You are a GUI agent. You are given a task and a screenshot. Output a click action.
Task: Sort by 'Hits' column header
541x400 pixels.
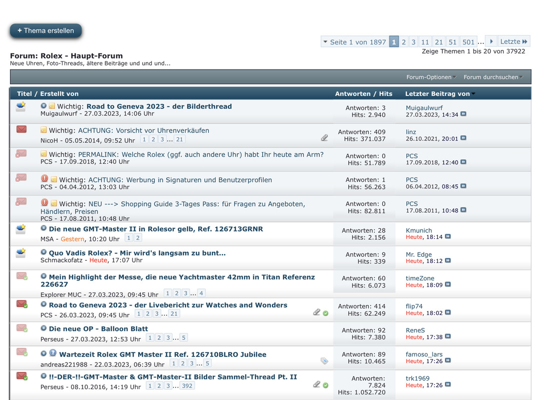click(385, 94)
